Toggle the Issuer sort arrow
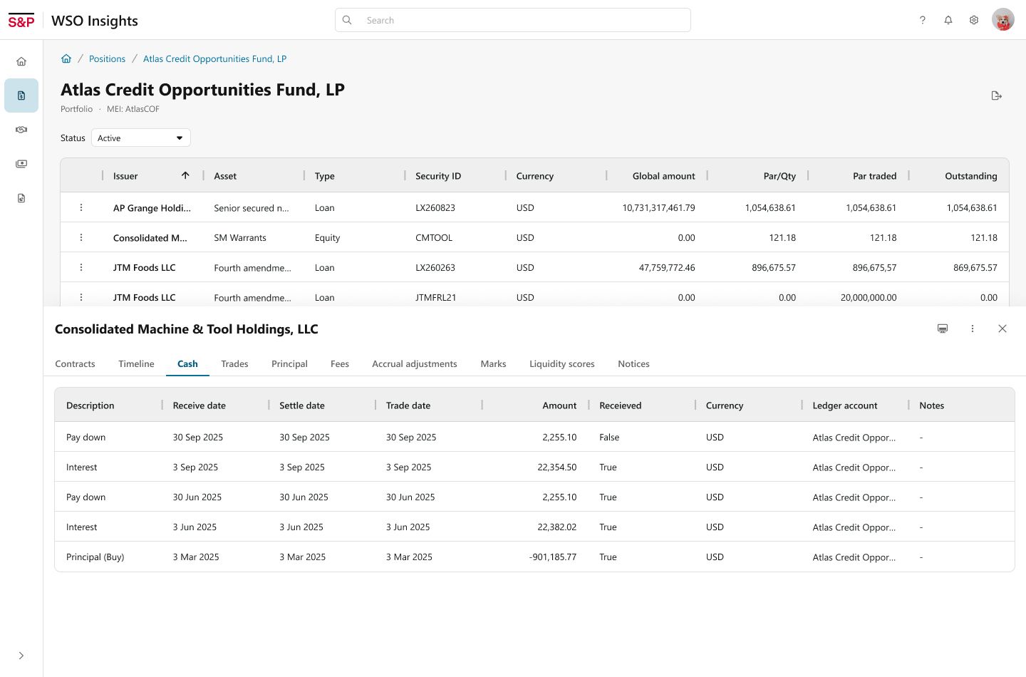This screenshot has width=1026, height=677. pyautogui.click(x=185, y=175)
